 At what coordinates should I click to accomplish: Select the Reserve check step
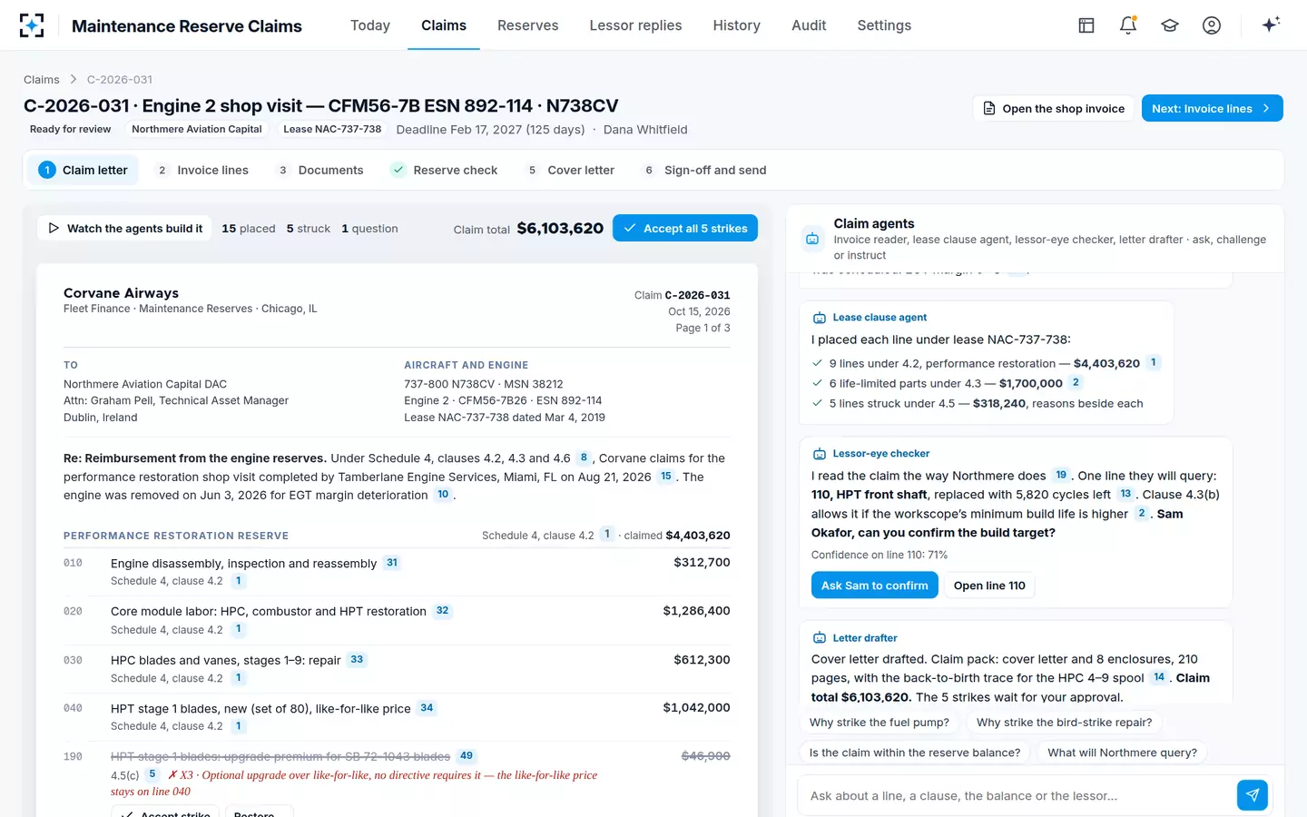point(444,170)
